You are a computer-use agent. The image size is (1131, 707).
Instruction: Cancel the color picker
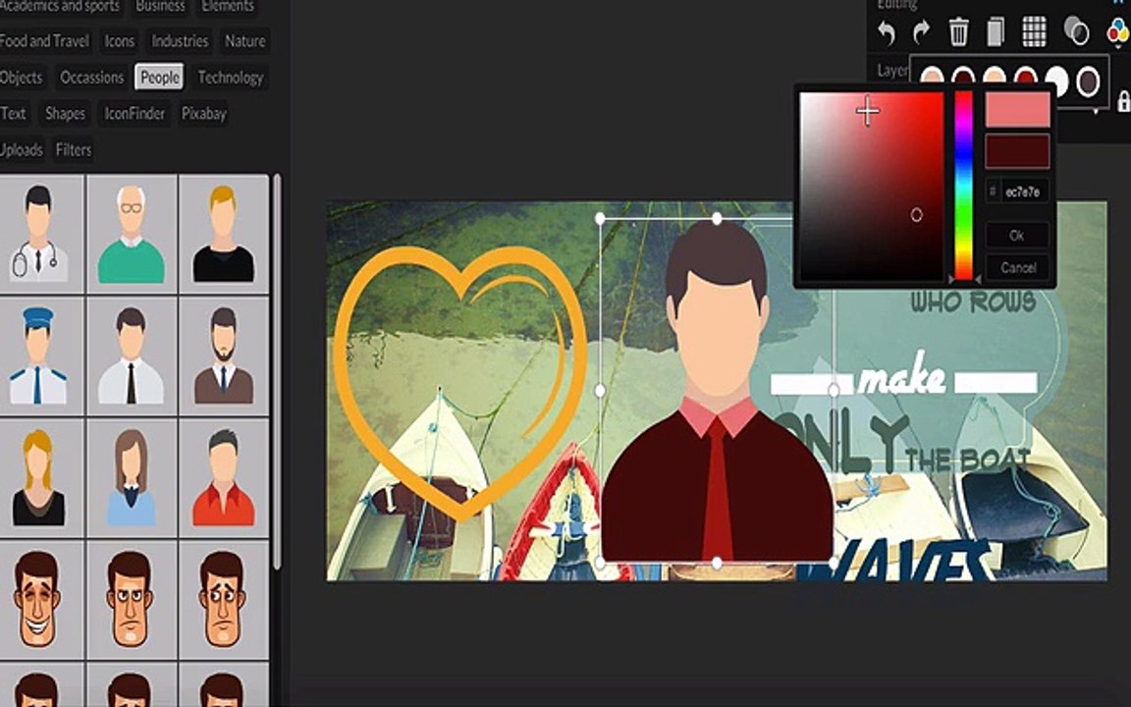(1017, 268)
